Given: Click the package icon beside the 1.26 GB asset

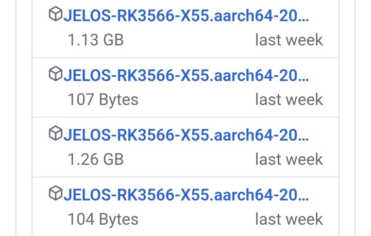Looking at the screenshot, I should 56,133.
